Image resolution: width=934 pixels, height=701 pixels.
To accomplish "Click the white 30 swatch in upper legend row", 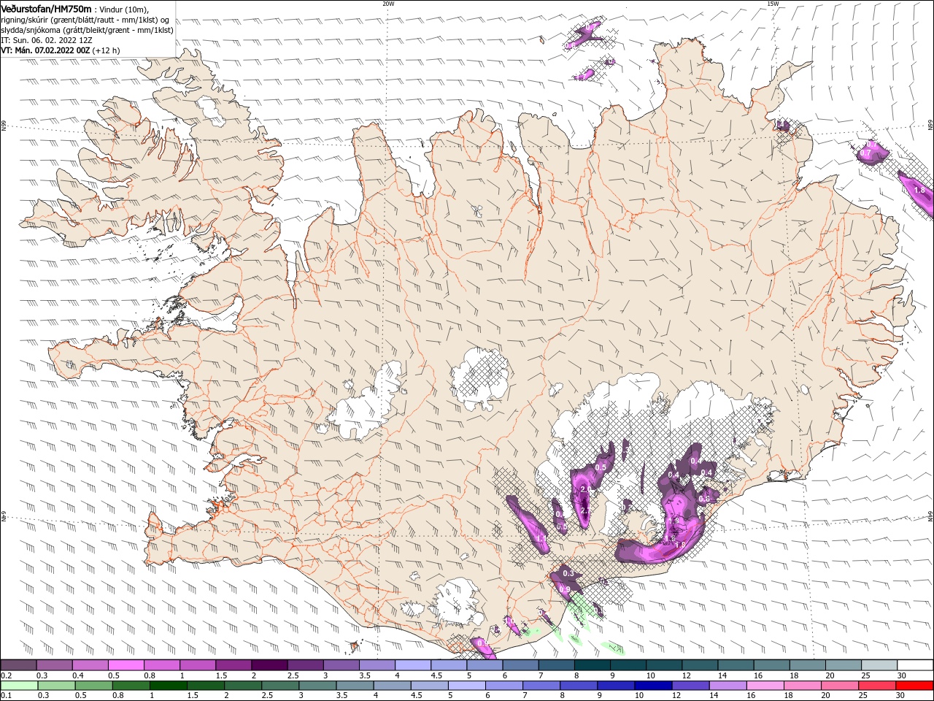I will point(914,665).
